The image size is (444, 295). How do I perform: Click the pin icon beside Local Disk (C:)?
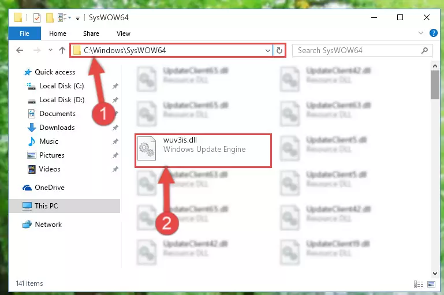point(115,86)
